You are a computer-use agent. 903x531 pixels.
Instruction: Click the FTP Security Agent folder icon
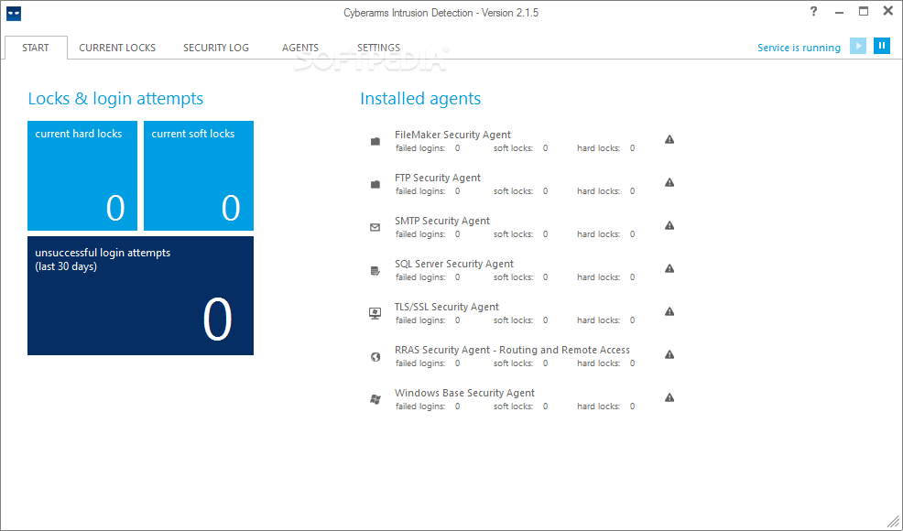coord(375,184)
